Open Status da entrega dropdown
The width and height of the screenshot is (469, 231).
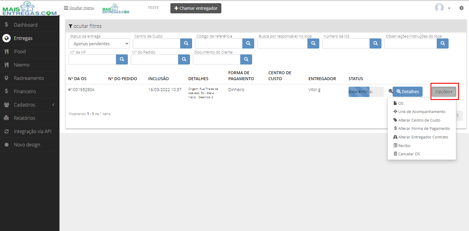[99, 43]
